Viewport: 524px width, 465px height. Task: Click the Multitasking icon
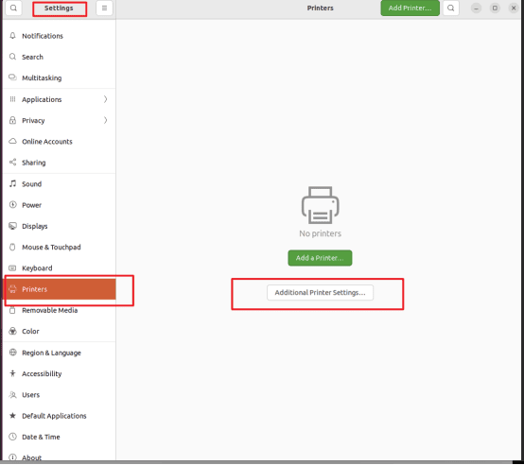pos(12,77)
